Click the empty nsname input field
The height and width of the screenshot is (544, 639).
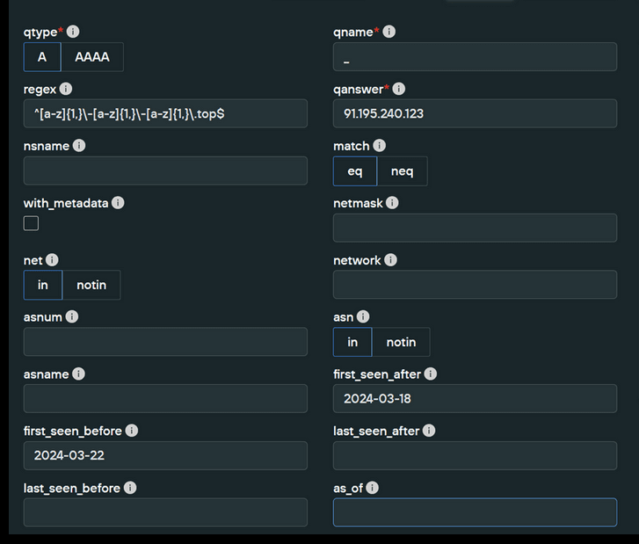[165, 170]
